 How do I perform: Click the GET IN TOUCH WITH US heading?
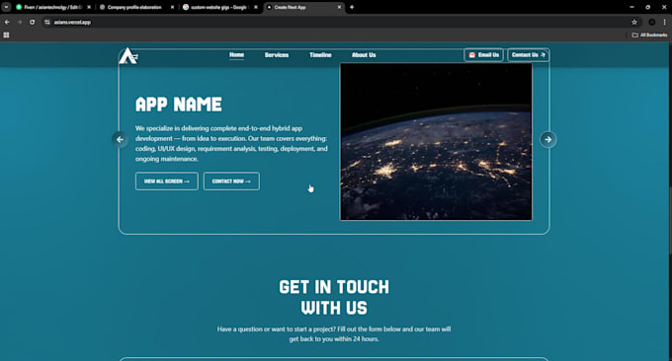pos(334,297)
